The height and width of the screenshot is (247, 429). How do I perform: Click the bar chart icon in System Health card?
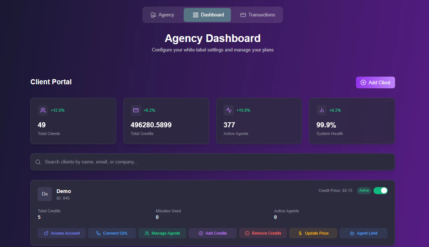(322, 110)
